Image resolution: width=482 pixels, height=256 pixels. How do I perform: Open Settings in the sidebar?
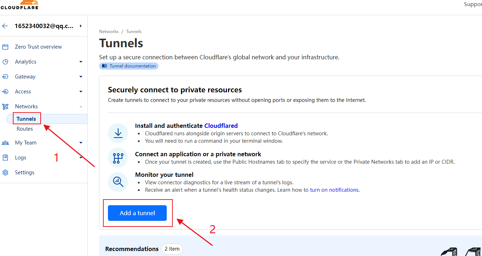click(x=25, y=173)
